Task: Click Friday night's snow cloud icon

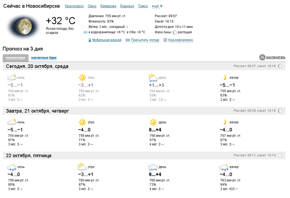Action: [12, 167]
